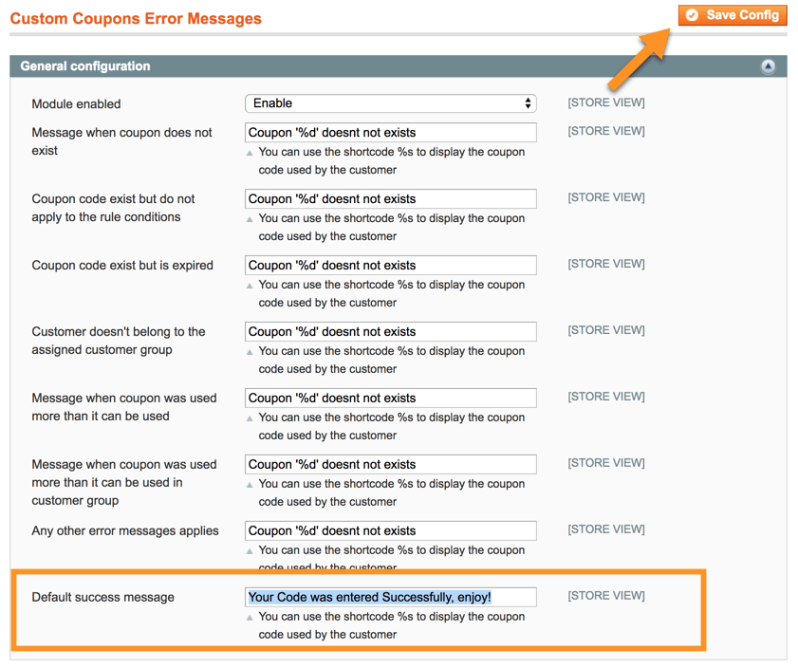Screen dimensions: 798x668
Task: Click the 'Any other error messages applies' field
Action: (390, 531)
